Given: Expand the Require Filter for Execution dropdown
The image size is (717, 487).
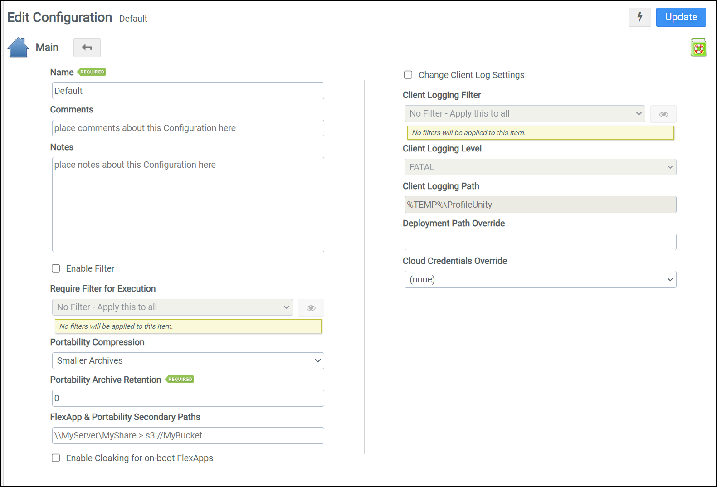Looking at the screenshot, I should (172, 307).
